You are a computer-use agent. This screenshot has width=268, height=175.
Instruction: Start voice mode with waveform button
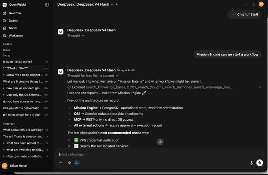click(260, 163)
